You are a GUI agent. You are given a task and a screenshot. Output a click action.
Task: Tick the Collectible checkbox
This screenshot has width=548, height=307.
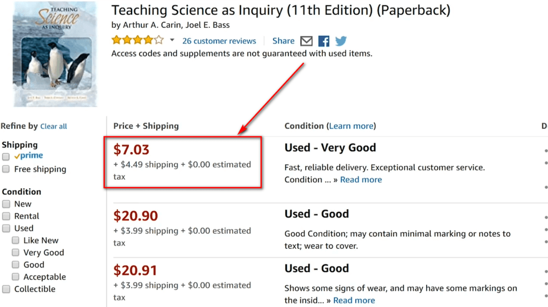6,289
